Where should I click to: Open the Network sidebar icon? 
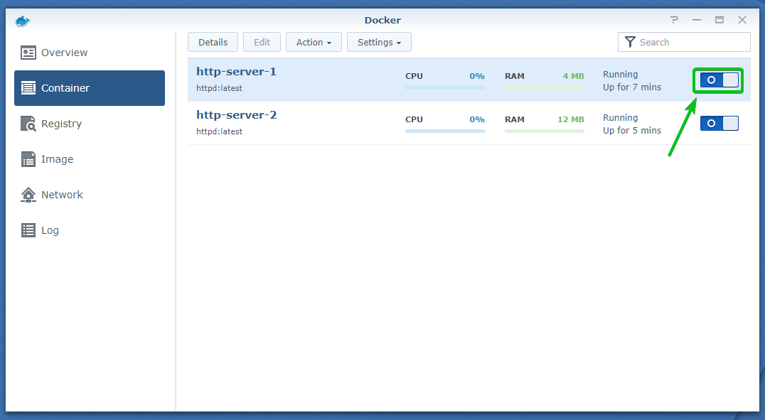point(28,195)
